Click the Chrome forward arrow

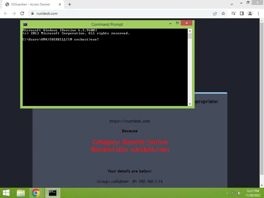coord(14,13)
